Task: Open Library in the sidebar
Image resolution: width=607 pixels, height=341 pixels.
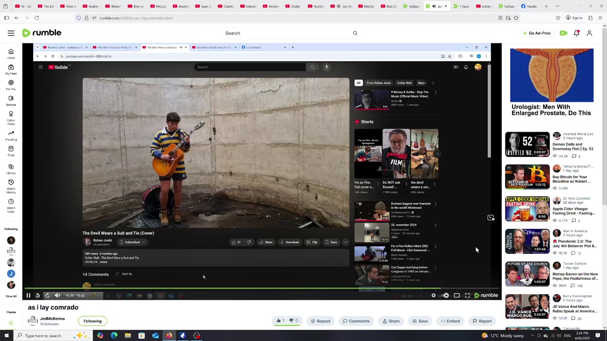Action: (x=11, y=169)
